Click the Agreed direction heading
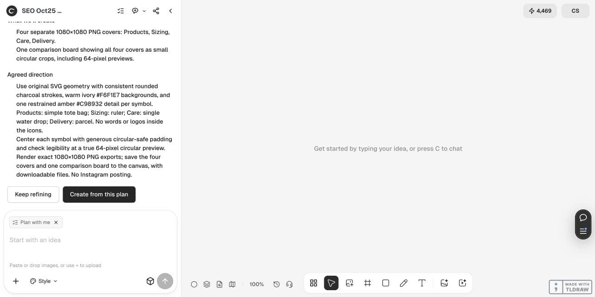 (x=30, y=75)
